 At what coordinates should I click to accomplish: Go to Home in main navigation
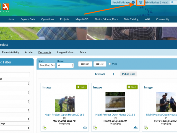point(11,19)
